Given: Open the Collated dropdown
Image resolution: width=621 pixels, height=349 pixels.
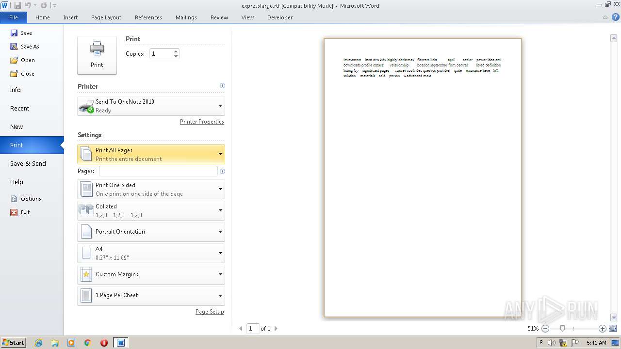Looking at the screenshot, I should coord(151,211).
